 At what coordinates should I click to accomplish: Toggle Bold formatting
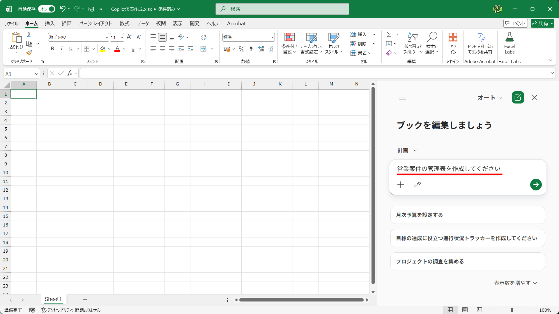click(x=52, y=49)
